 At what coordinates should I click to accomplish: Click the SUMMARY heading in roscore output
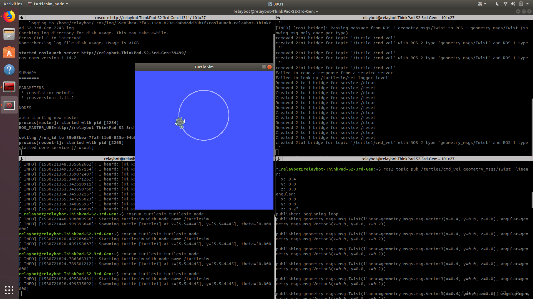pyautogui.click(x=27, y=73)
